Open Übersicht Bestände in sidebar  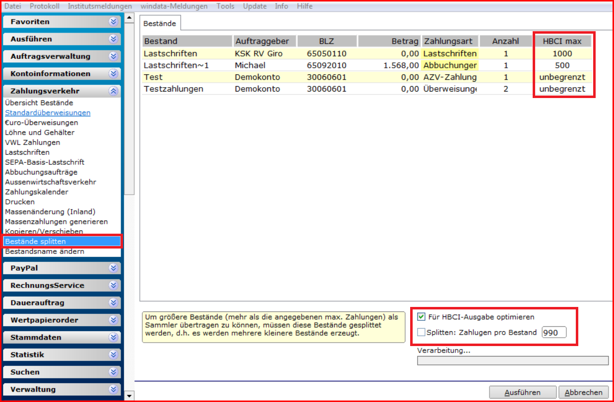[39, 103]
